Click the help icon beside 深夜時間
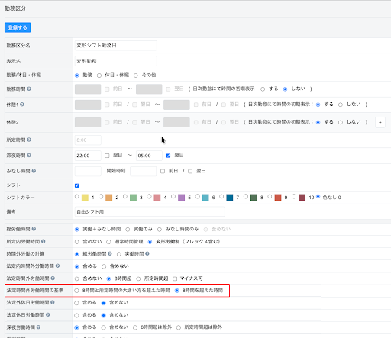391x338 pixels. (29, 155)
